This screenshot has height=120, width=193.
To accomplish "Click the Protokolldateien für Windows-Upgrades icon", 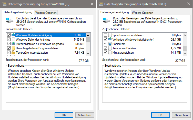I will point(13,44).
